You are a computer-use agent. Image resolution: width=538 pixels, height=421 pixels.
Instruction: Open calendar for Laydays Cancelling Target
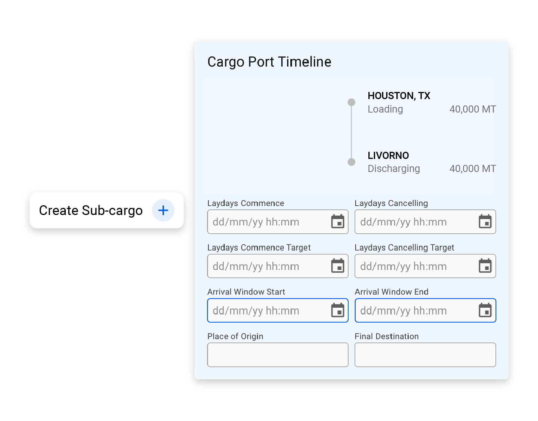[485, 266]
